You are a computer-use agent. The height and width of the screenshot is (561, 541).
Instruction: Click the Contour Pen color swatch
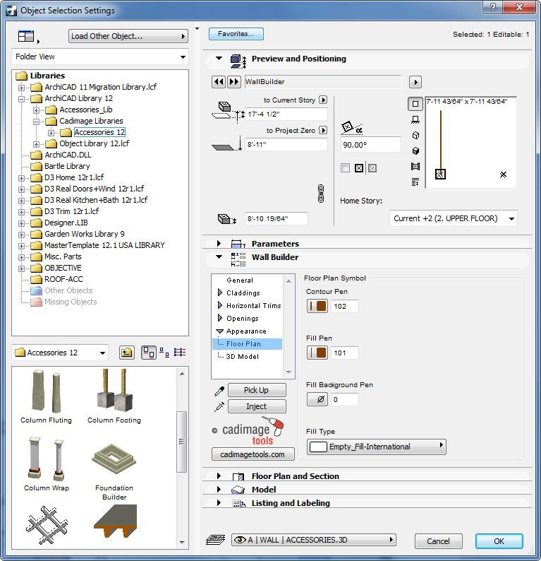(317, 306)
